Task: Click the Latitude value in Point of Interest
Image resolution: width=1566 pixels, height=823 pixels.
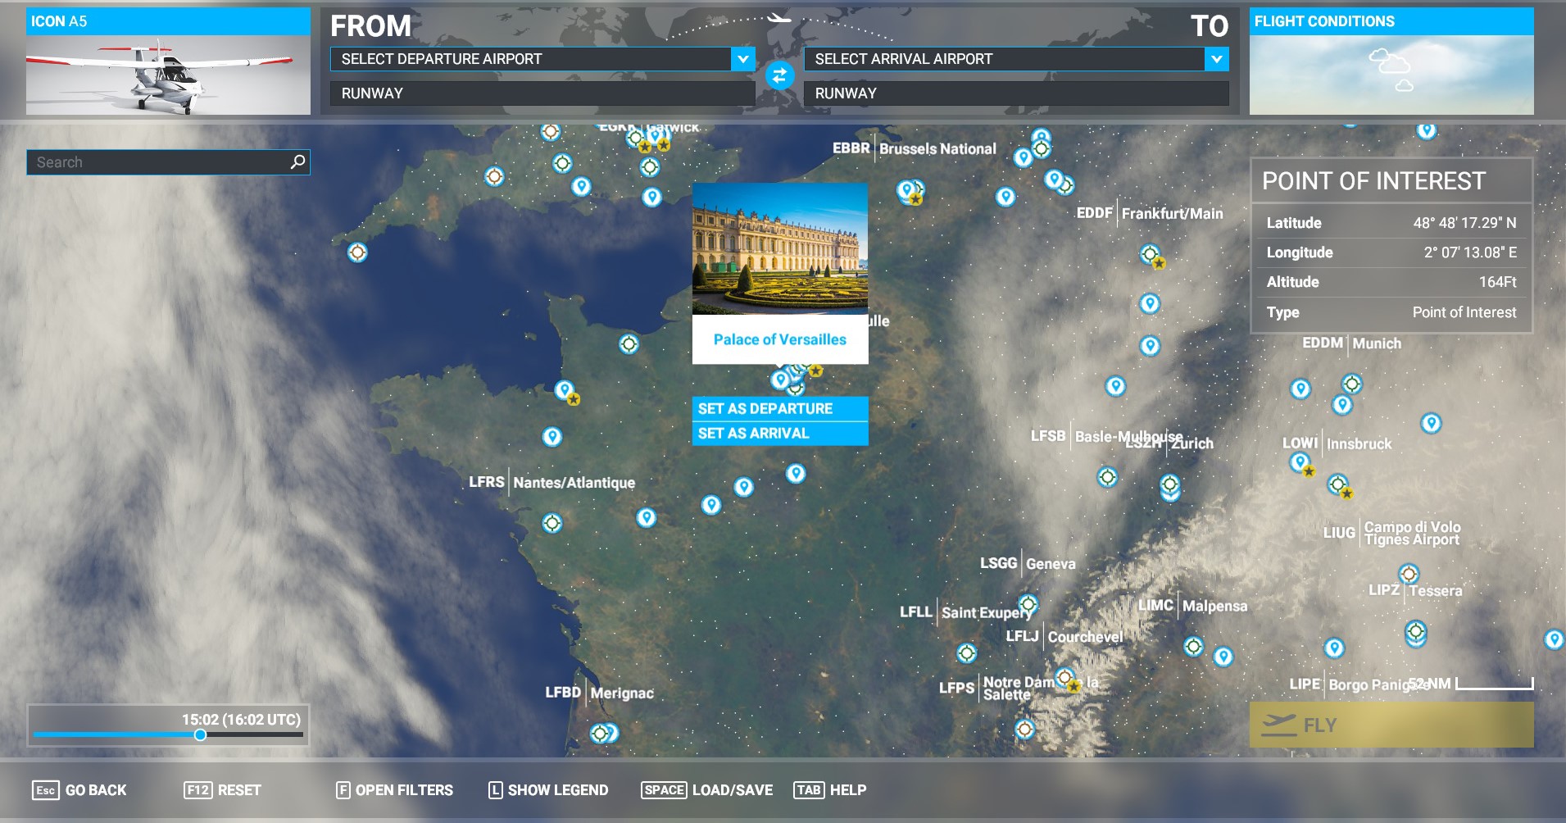Action: [1464, 223]
